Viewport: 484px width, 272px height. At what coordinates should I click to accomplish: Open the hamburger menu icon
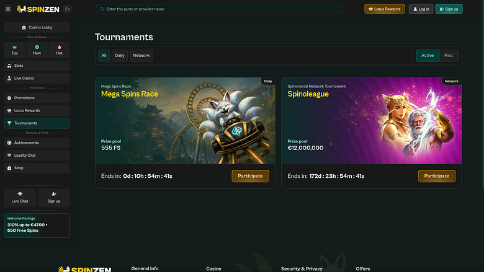(8, 9)
